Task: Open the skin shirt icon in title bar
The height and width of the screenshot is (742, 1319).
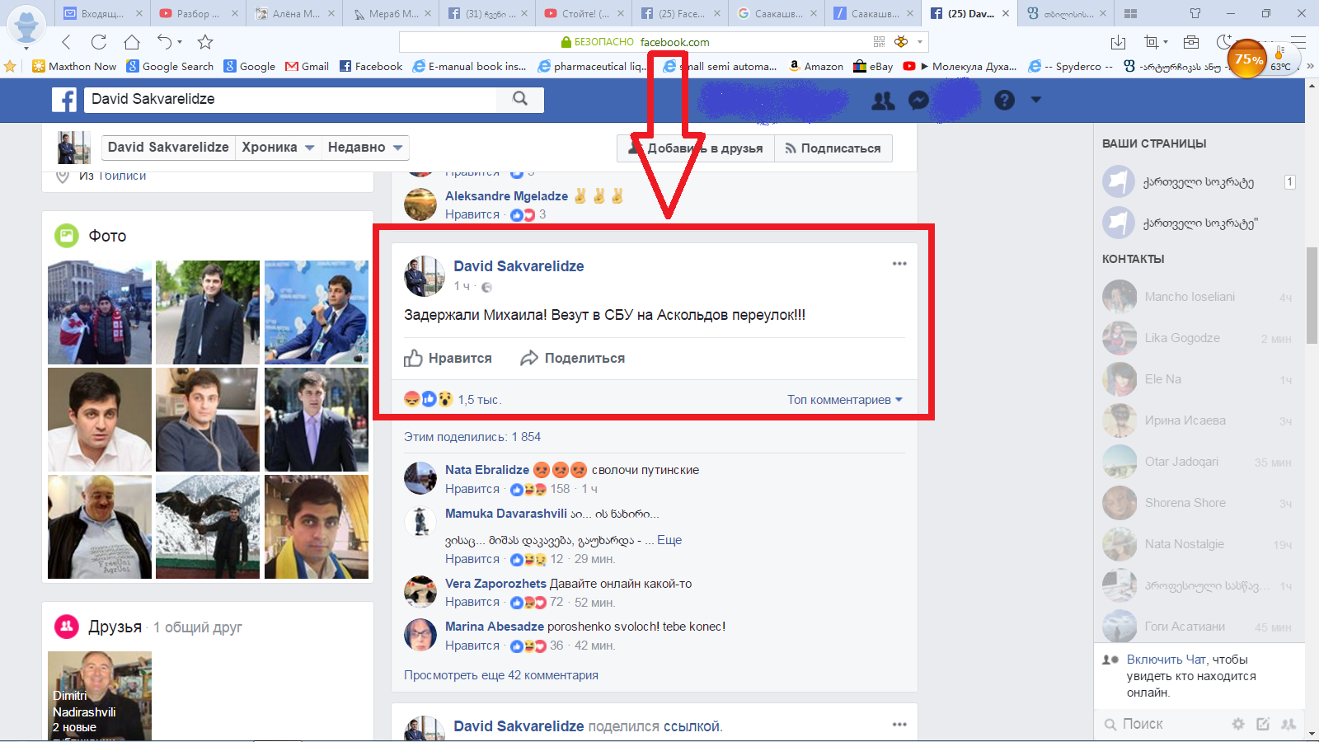Action: [x=1195, y=13]
